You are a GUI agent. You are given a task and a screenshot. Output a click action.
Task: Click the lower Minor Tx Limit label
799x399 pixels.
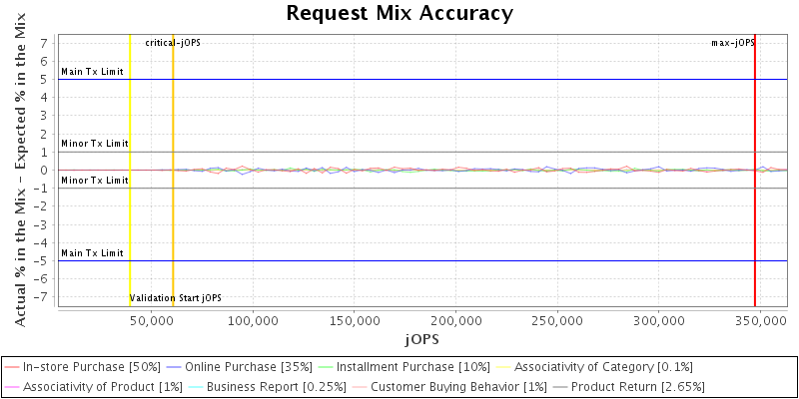coord(94,181)
